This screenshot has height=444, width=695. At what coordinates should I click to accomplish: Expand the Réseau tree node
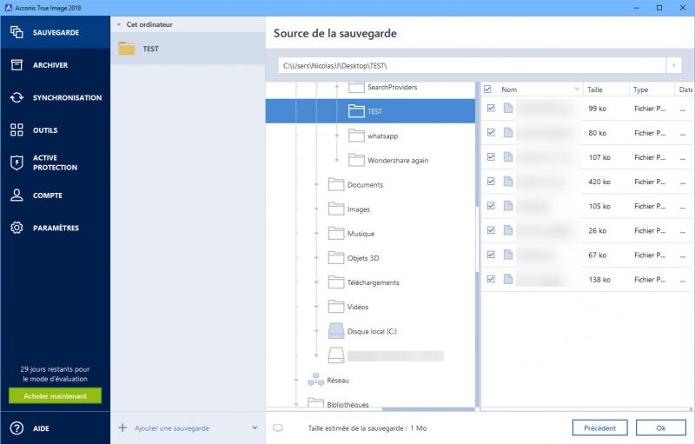click(x=296, y=380)
